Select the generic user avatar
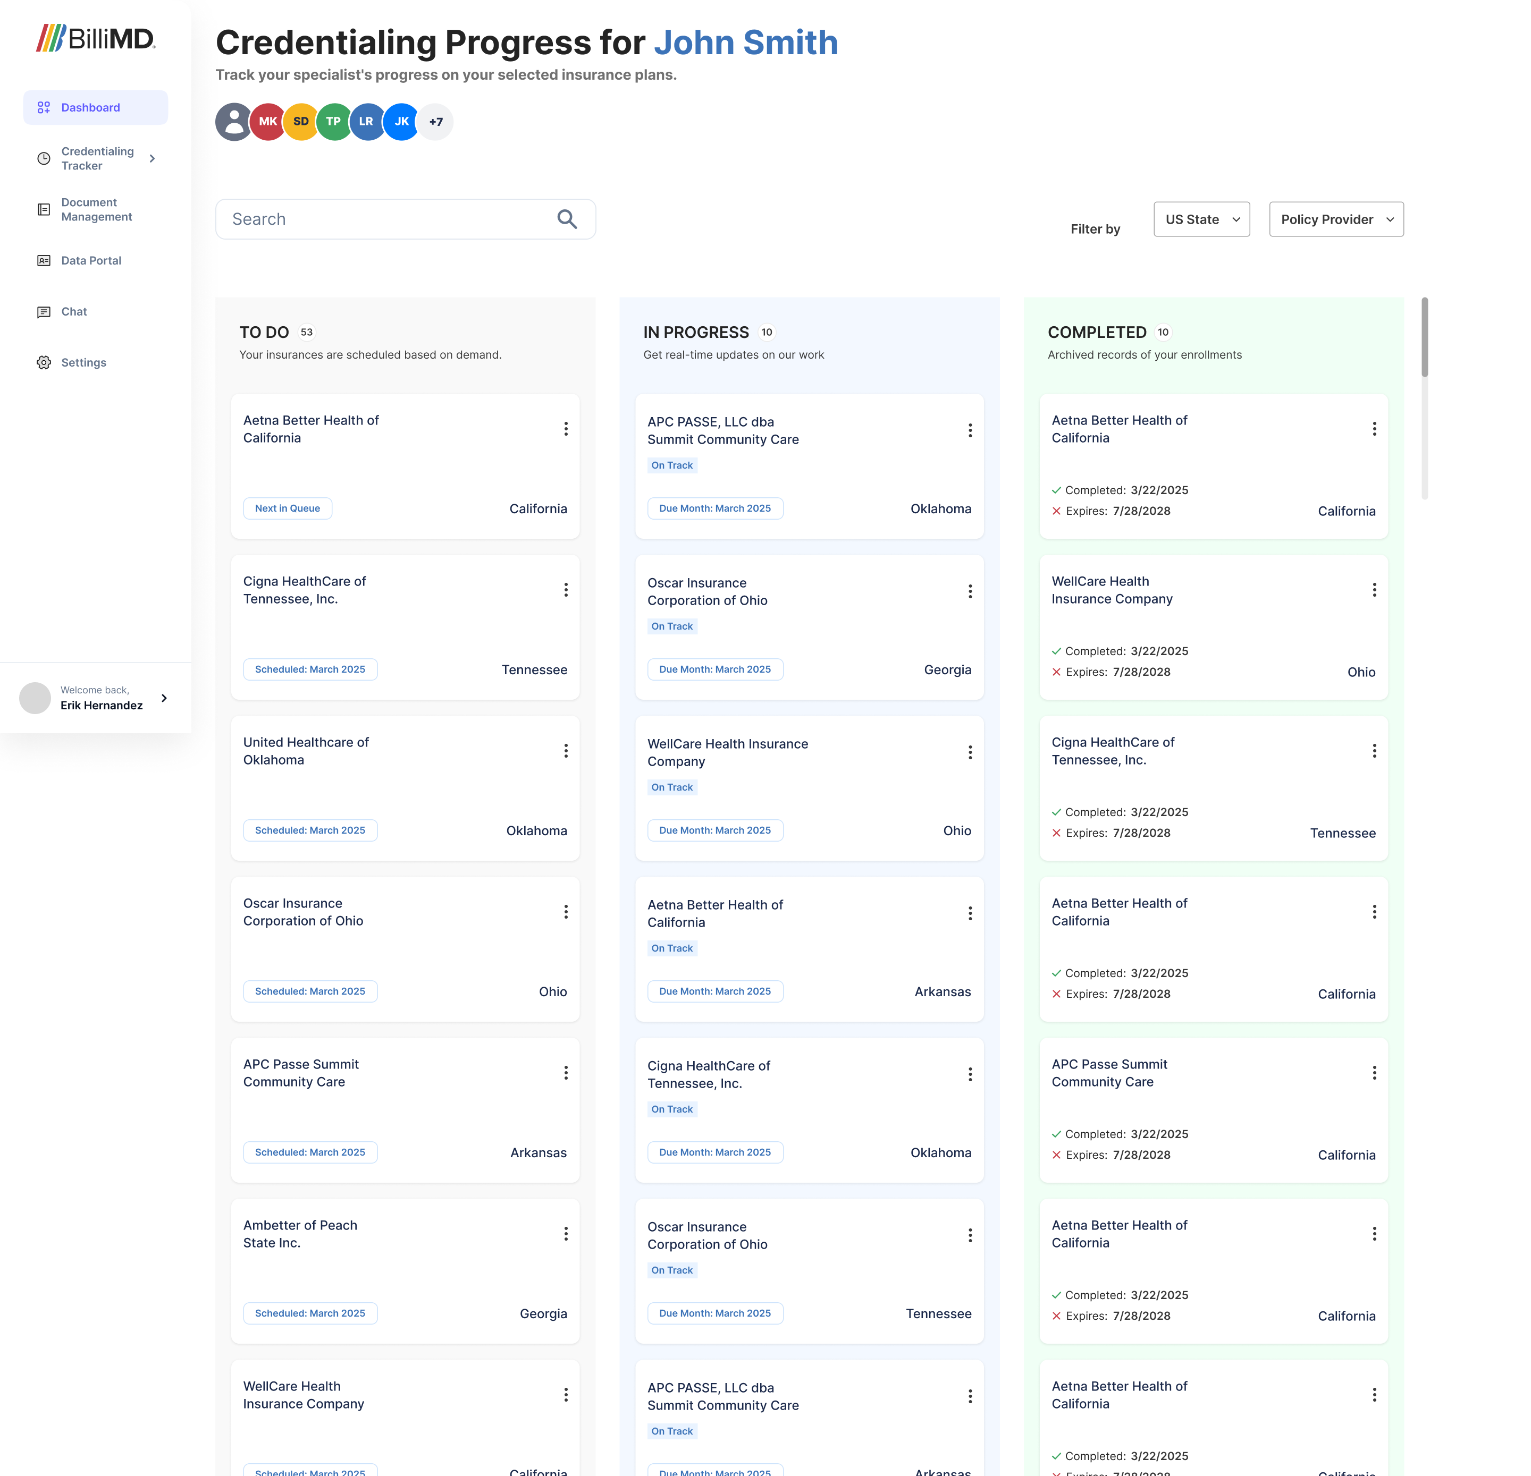 (233, 122)
